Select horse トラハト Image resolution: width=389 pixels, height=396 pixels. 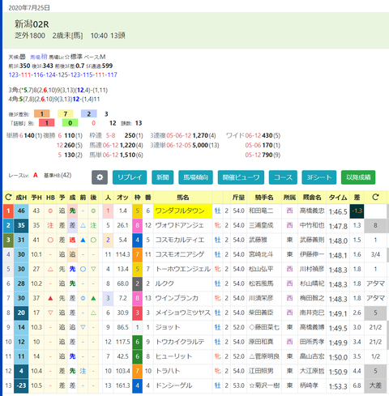(x=168, y=371)
